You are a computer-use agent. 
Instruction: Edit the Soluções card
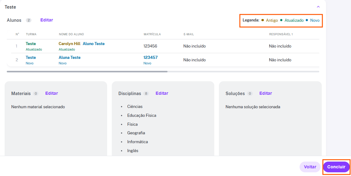[265, 93]
